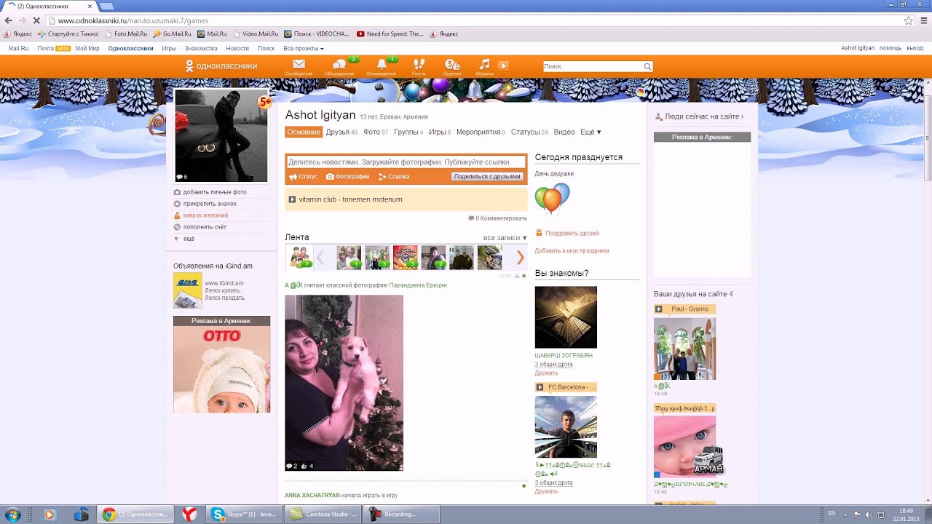Open the Друзья 48 tab
Image resolution: width=932 pixels, height=524 pixels.
click(x=341, y=132)
